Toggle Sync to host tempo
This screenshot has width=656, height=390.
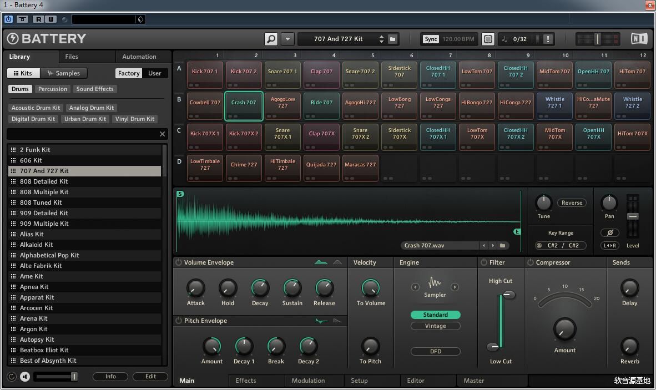pos(431,39)
